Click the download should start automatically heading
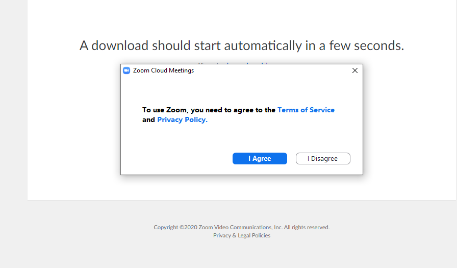This screenshot has height=268, width=457. (x=242, y=45)
